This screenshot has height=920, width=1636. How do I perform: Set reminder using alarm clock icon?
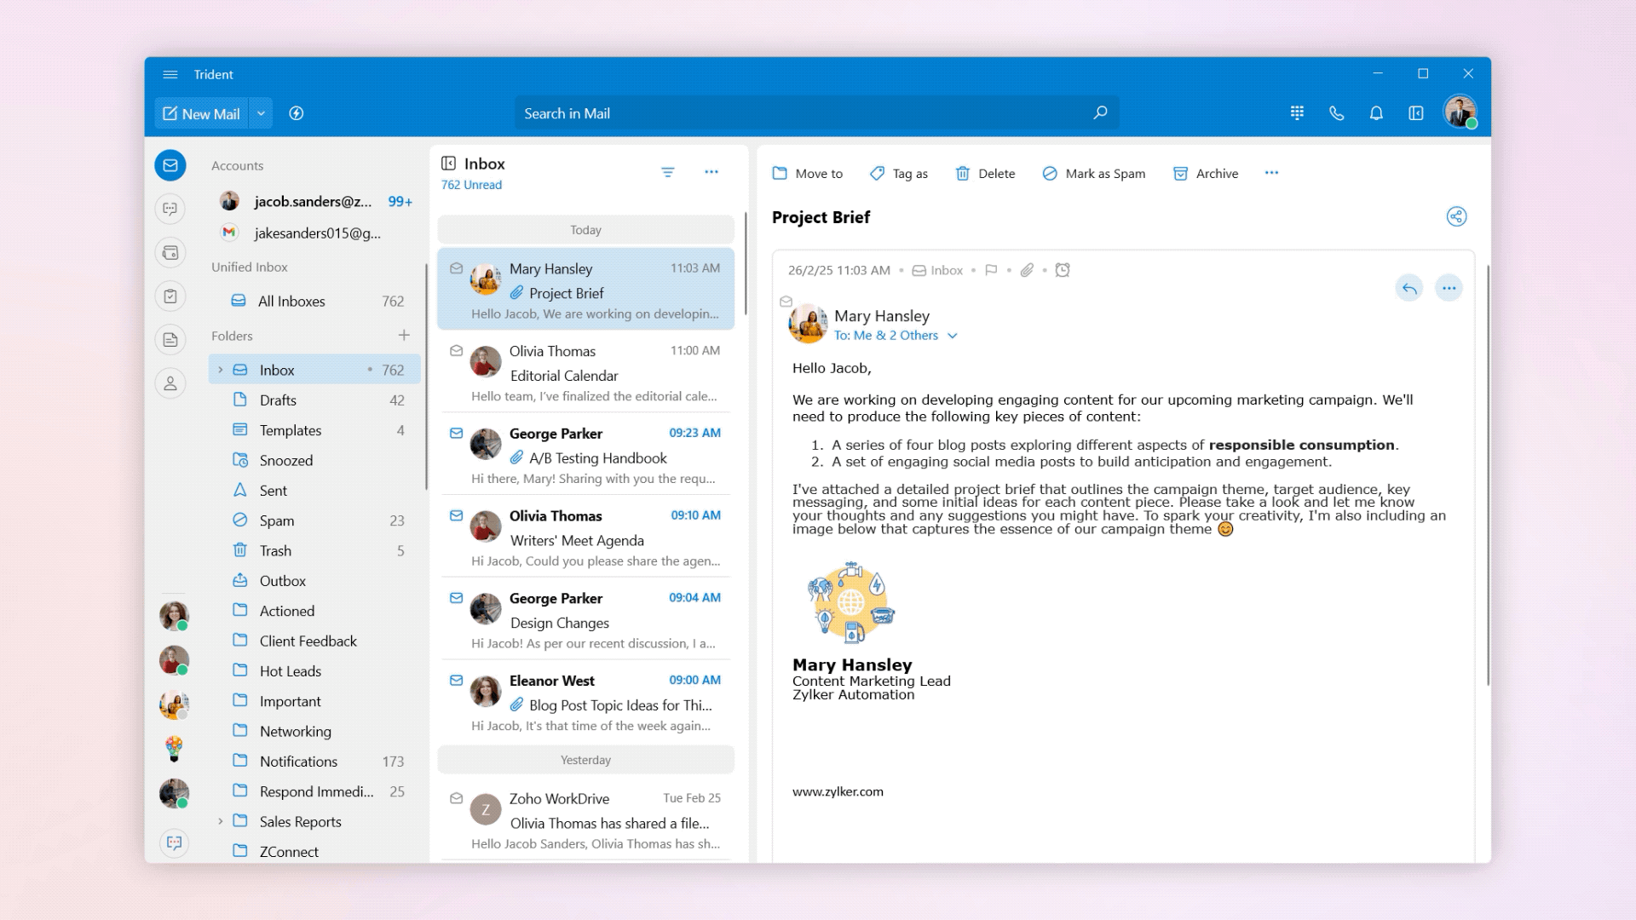[x=1063, y=270]
